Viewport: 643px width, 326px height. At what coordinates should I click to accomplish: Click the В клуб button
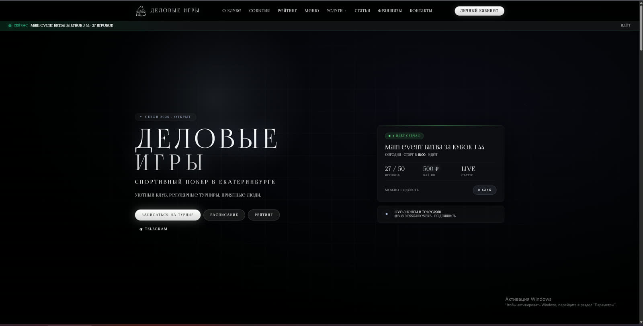coord(484,190)
